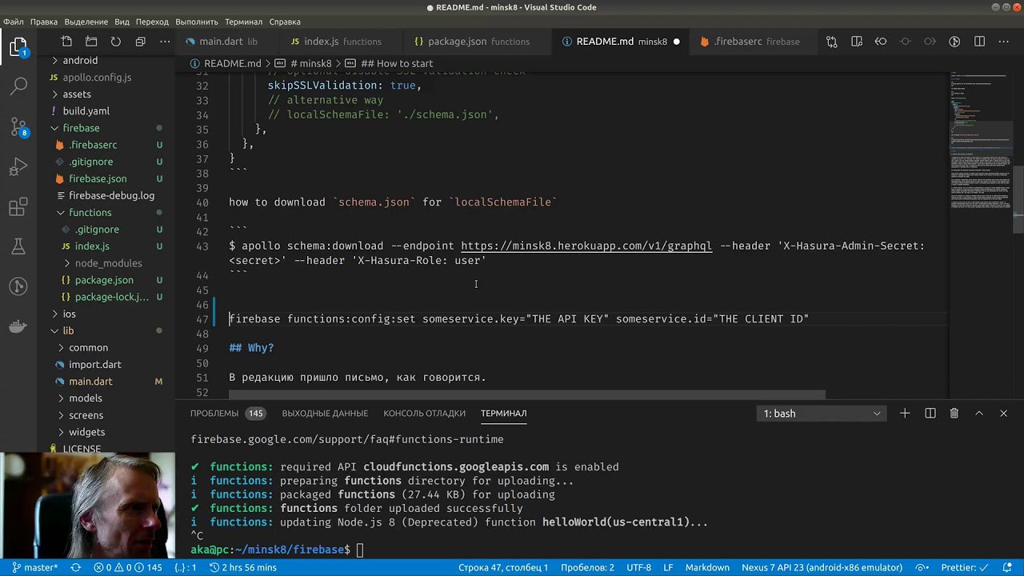The height and width of the screenshot is (576, 1024).
Task: Expand the node_modules folder
Action: (x=106, y=263)
